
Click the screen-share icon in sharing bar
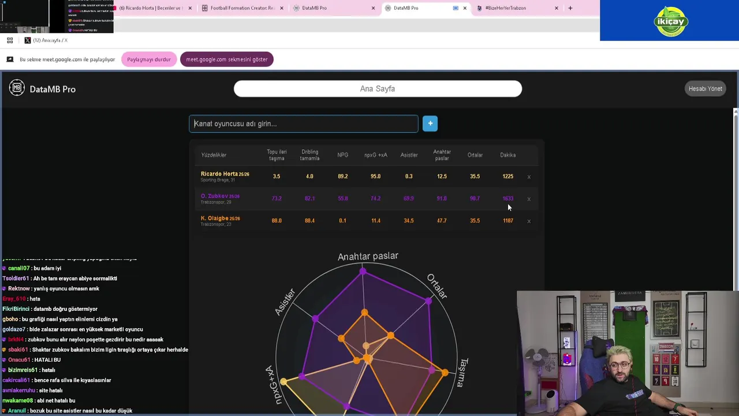point(10,60)
